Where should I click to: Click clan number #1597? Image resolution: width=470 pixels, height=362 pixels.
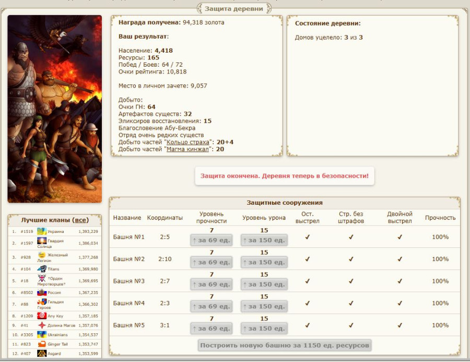[x=27, y=243]
